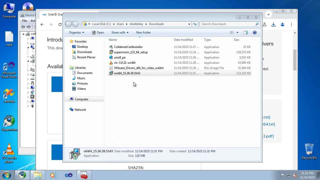Image resolution: width=320 pixels, height=180 pixels.
Task: Select Favorites in navigation pane
Action: [80, 41]
